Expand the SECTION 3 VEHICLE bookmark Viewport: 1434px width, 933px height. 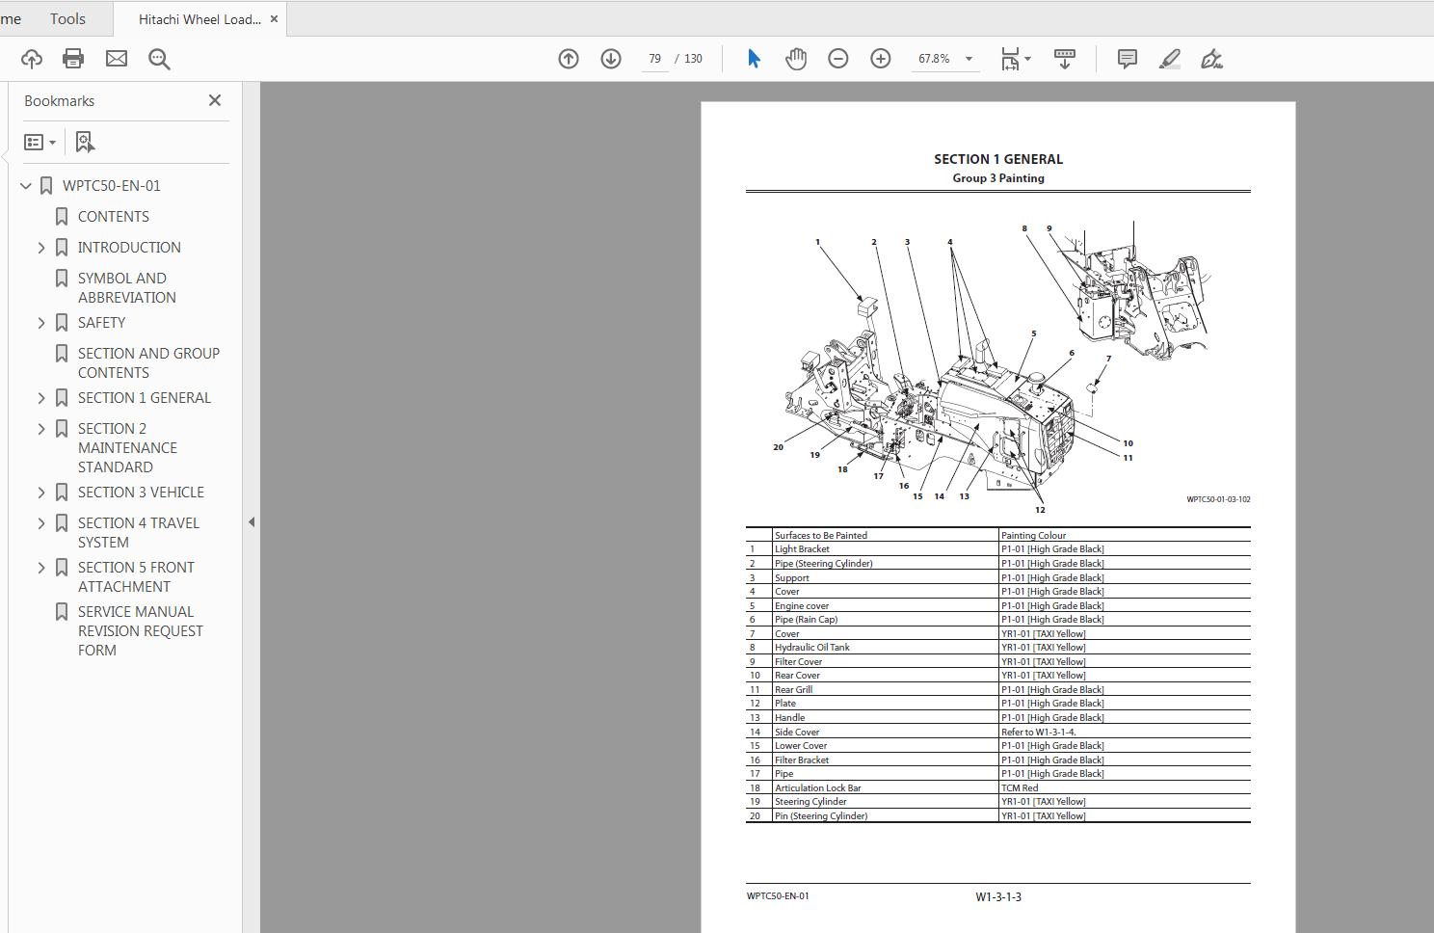click(x=40, y=492)
